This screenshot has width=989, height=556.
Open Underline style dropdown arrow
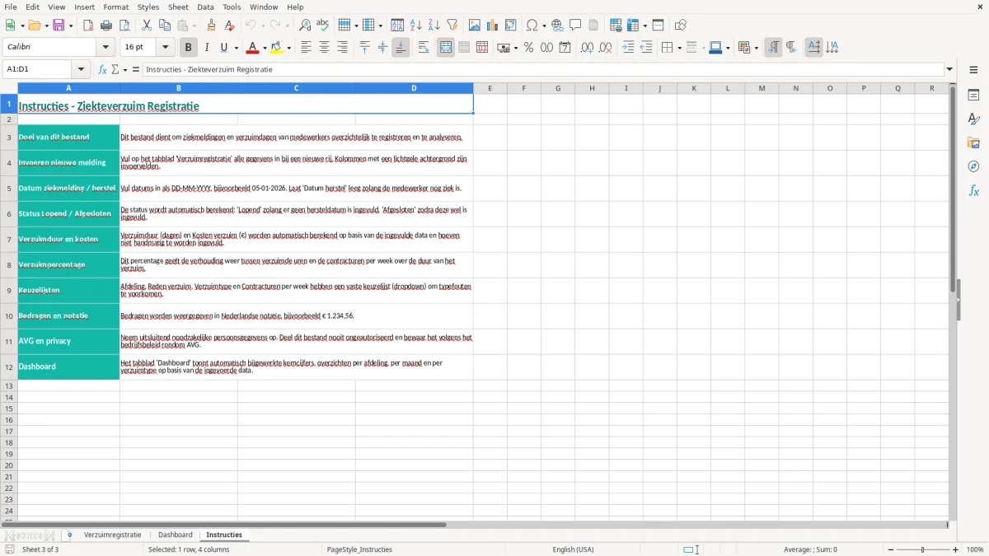[236, 48]
